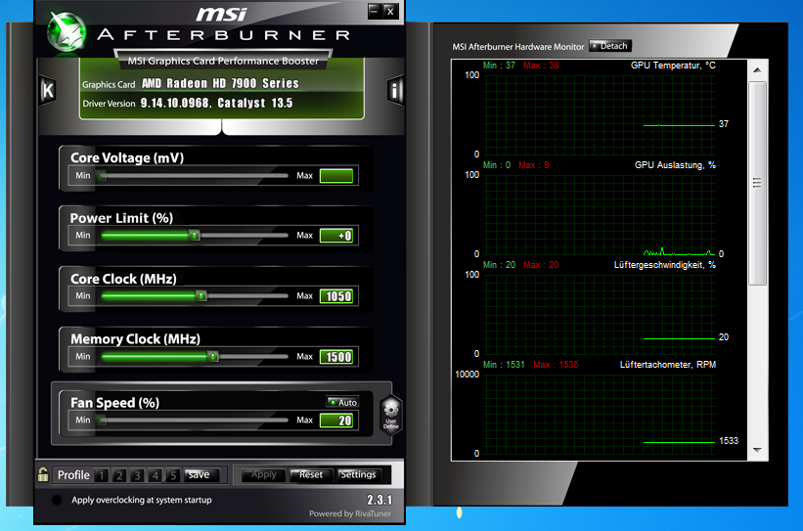Click the Power Limit slider handle

pos(195,236)
